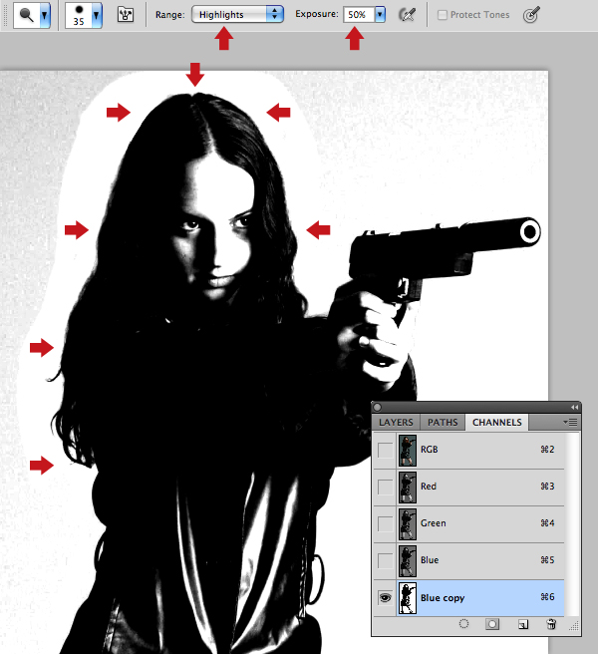Switch to the Paths tab
The image size is (598, 654).
click(x=443, y=423)
